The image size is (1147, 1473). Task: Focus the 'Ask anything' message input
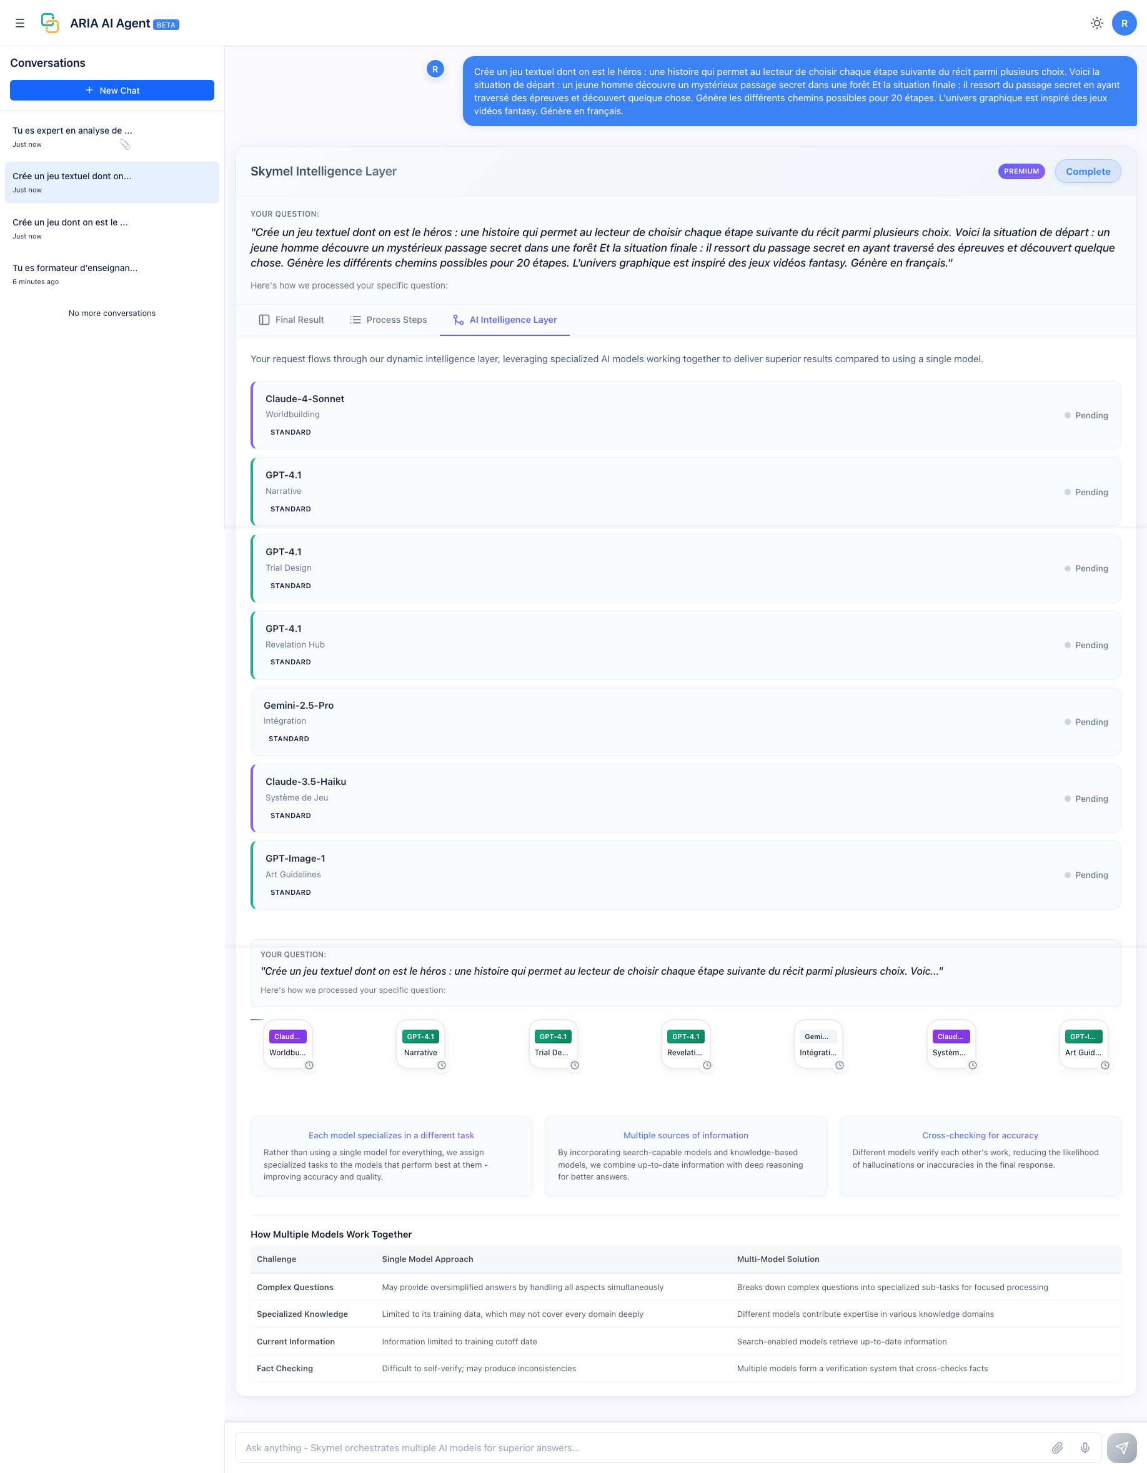click(641, 1447)
